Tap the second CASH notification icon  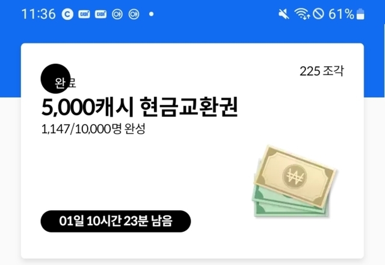100,14
